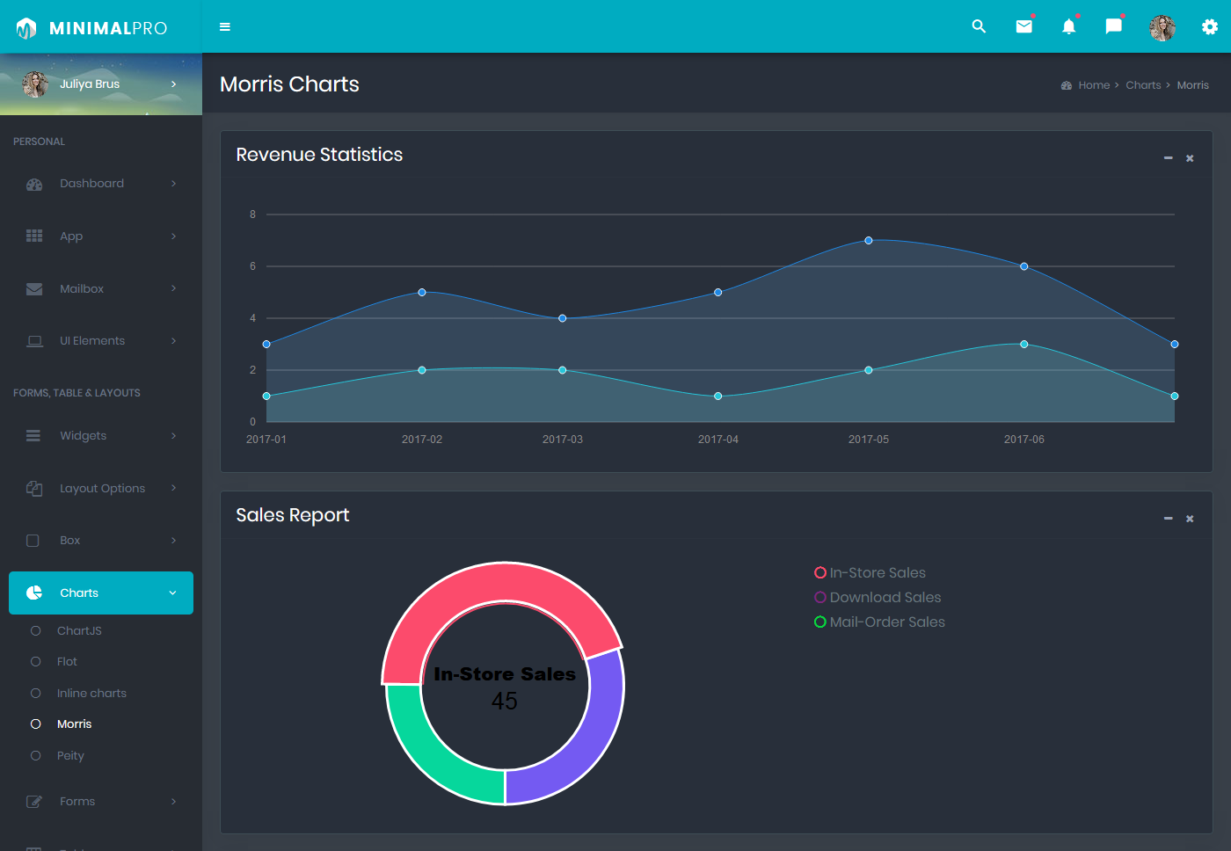The height and width of the screenshot is (851, 1231).
Task: Open the Layout Options menu item
Action: point(101,488)
